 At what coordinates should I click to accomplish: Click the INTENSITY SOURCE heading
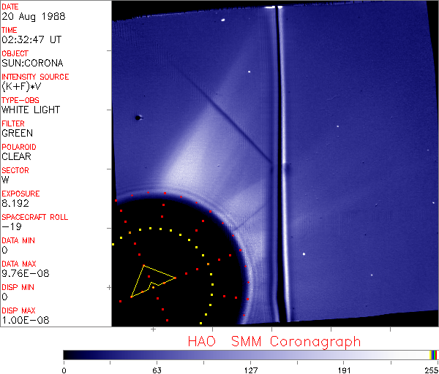[35, 77]
